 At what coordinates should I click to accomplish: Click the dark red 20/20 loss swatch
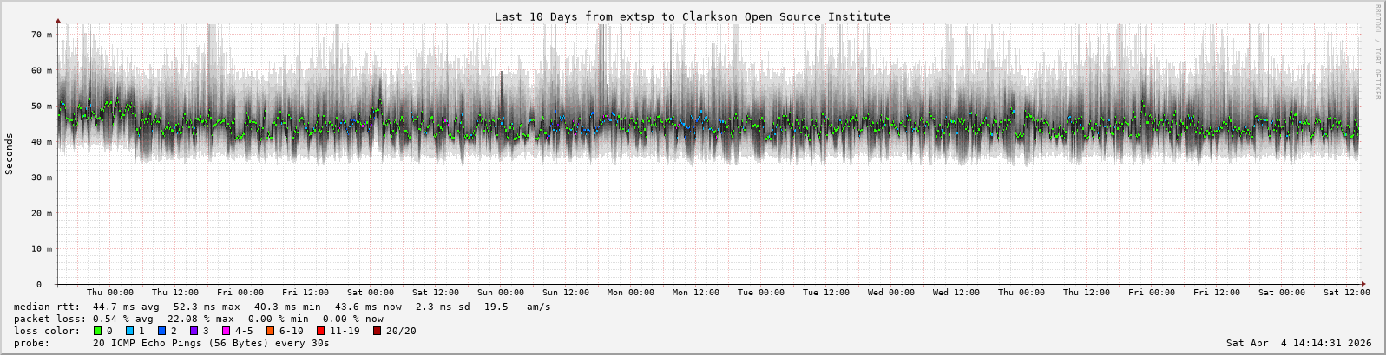pyautogui.click(x=377, y=331)
